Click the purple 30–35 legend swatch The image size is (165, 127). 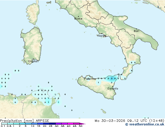pos(59,124)
